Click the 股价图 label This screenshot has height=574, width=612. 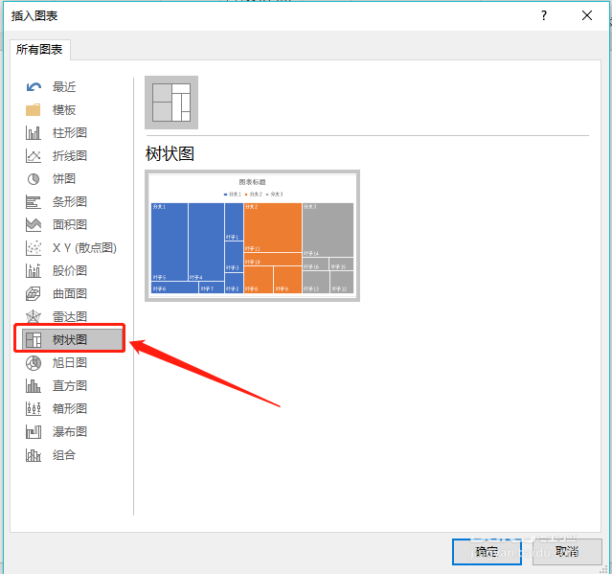tap(70, 270)
